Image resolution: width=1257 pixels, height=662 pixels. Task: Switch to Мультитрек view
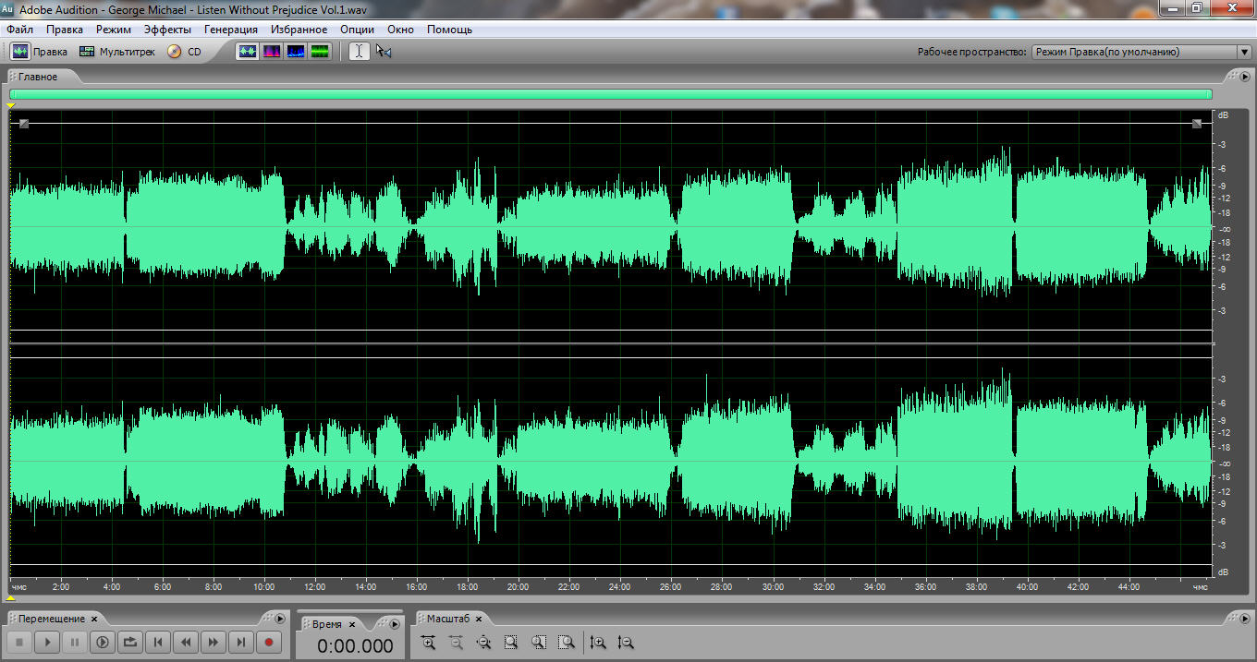116,52
